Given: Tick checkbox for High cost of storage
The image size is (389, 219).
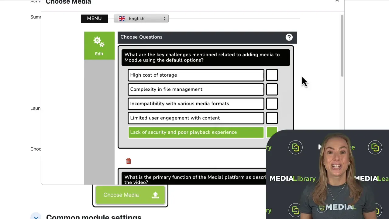Looking at the screenshot, I should click(x=272, y=75).
